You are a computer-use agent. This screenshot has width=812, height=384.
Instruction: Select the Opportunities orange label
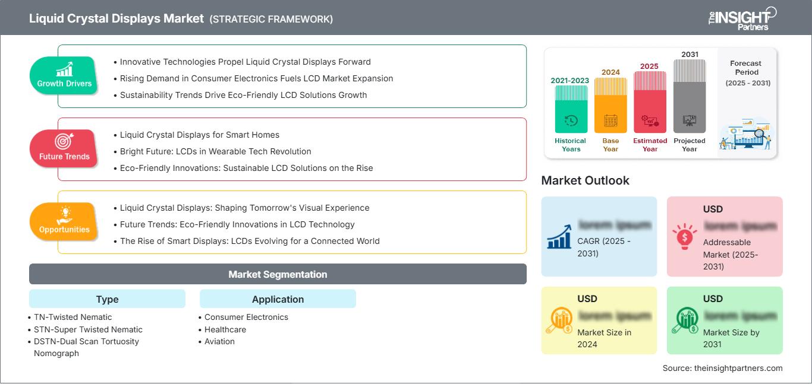point(64,221)
